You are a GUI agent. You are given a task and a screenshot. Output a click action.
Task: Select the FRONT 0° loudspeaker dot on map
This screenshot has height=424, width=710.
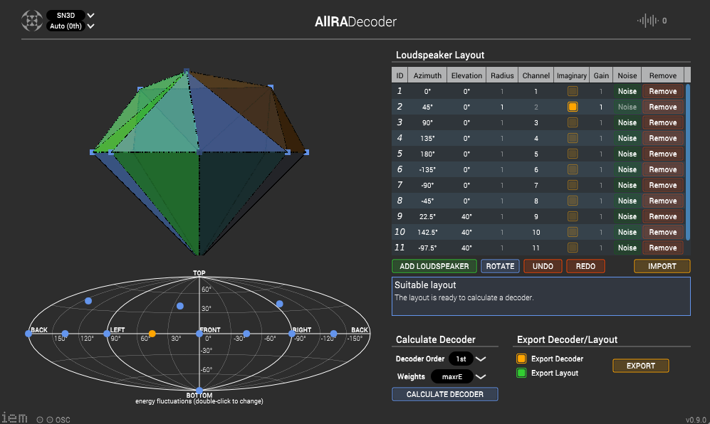[x=199, y=334]
